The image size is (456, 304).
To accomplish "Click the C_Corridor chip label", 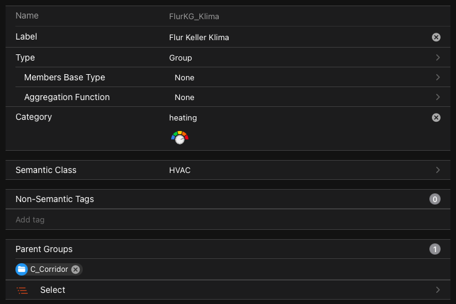I will pyautogui.click(x=49, y=269).
